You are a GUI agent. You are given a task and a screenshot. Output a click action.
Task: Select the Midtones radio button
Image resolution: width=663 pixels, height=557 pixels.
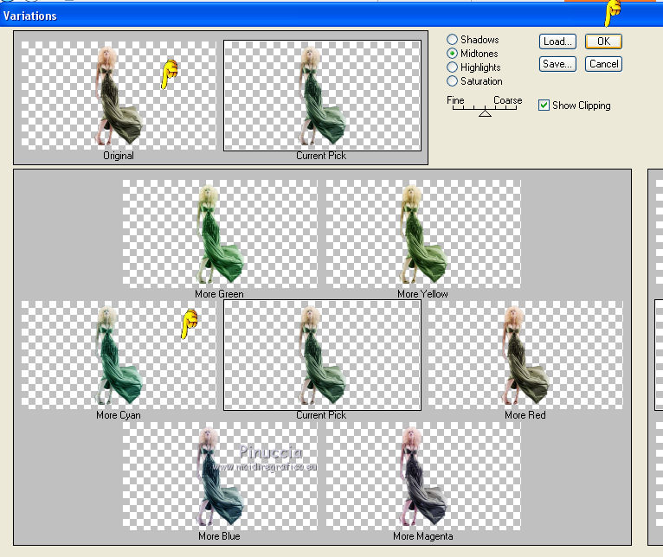pyautogui.click(x=452, y=54)
